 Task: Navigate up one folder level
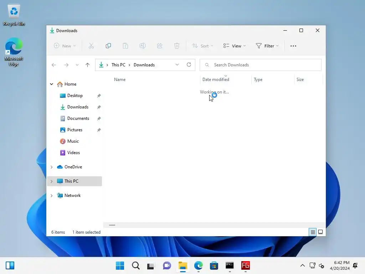88,65
